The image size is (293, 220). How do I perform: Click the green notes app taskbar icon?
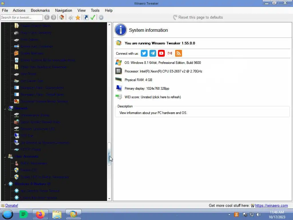click(23, 214)
